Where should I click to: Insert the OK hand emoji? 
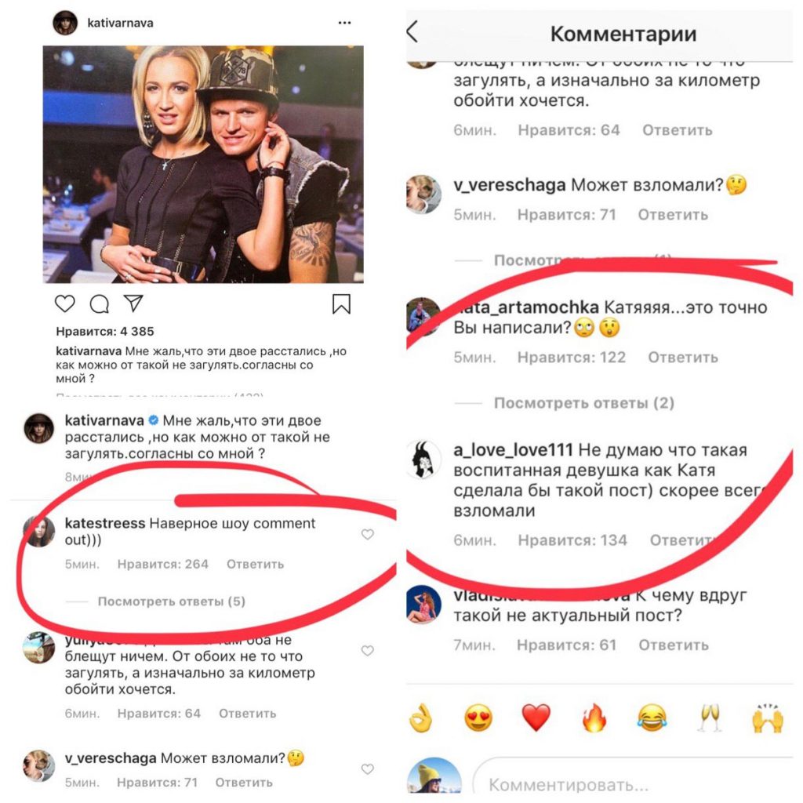(421, 718)
